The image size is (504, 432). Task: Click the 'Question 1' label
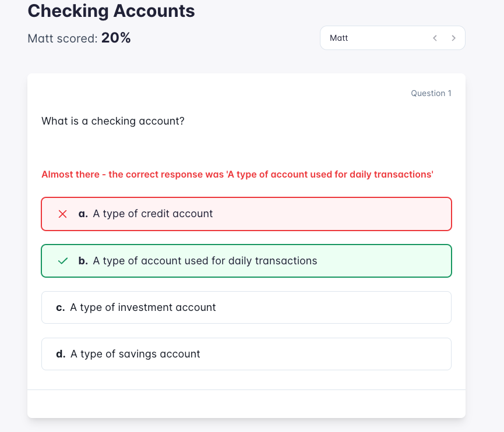(x=431, y=93)
